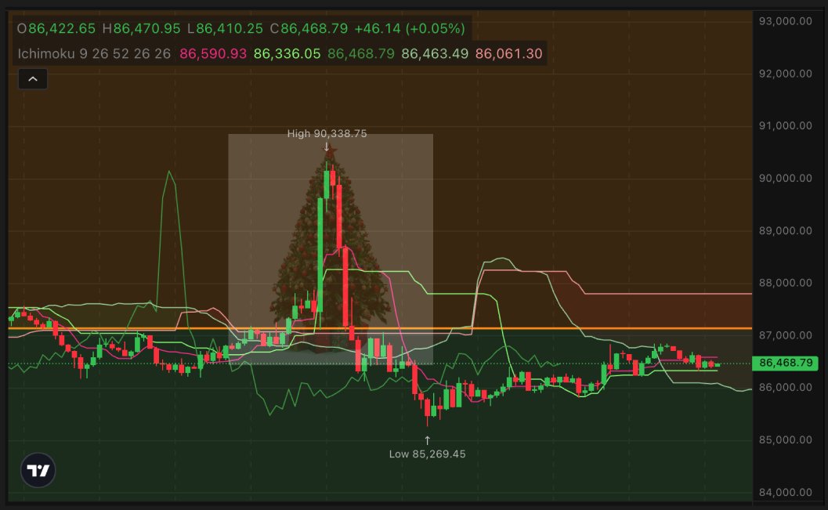Select the current price label 86,468.79
The width and height of the screenshot is (828, 510).
(x=786, y=363)
